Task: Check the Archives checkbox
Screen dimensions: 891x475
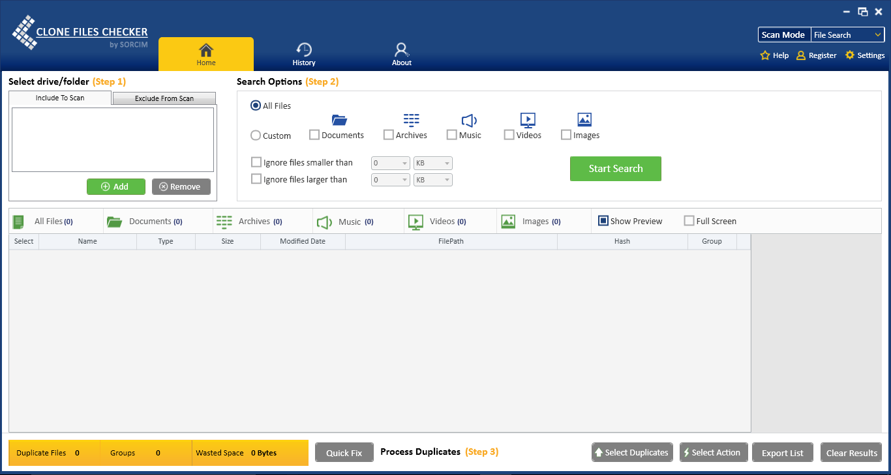Action: [x=389, y=135]
